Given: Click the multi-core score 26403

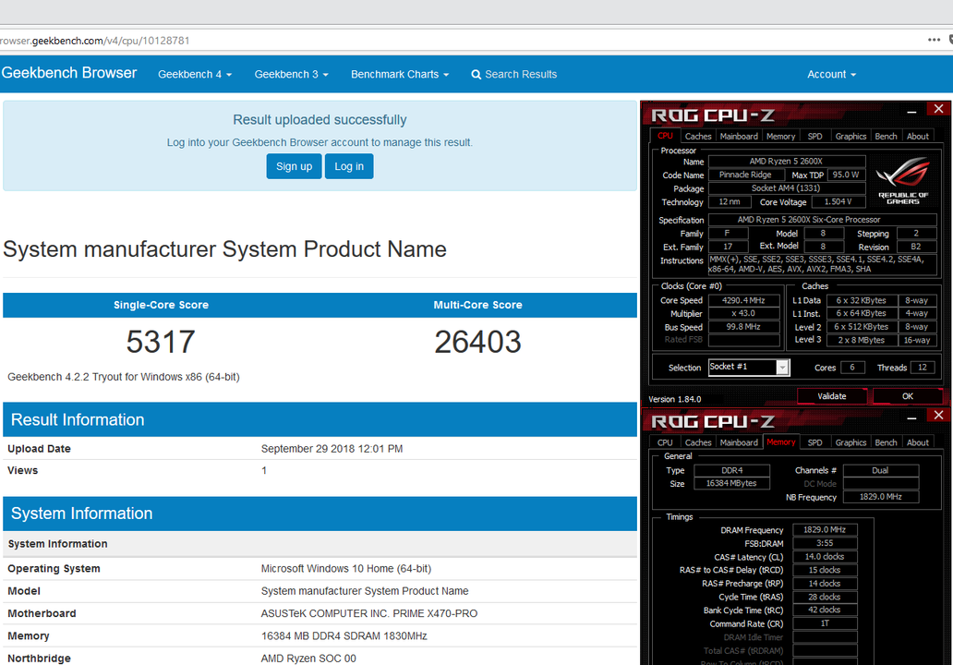Looking at the screenshot, I should tap(477, 343).
